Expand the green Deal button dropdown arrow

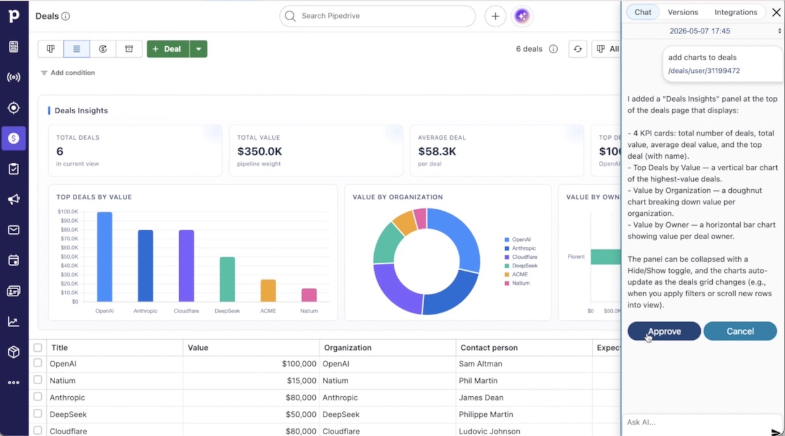click(x=199, y=49)
